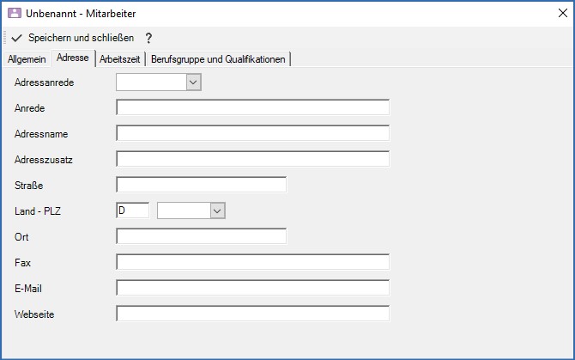Focus the Webseite input field
575x360 pixels.
[252, 314]
